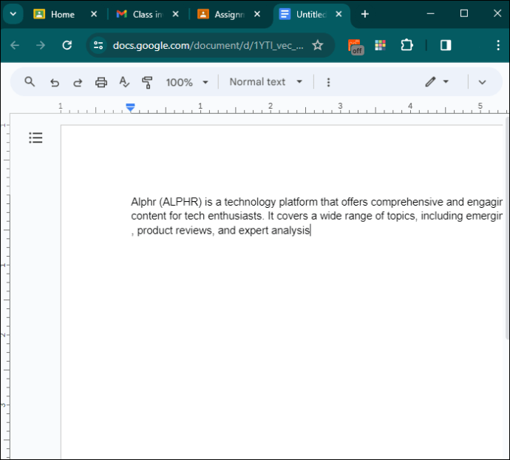Redo the last edit
Viewport: 510px width, 460px height.
tap(78, 82)
